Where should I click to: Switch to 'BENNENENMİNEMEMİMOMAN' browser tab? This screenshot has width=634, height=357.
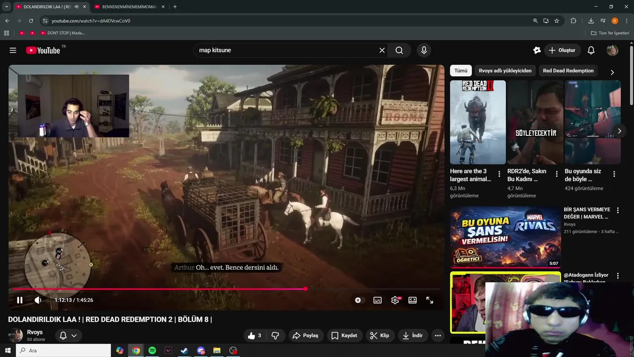click(x=129, y=7)
